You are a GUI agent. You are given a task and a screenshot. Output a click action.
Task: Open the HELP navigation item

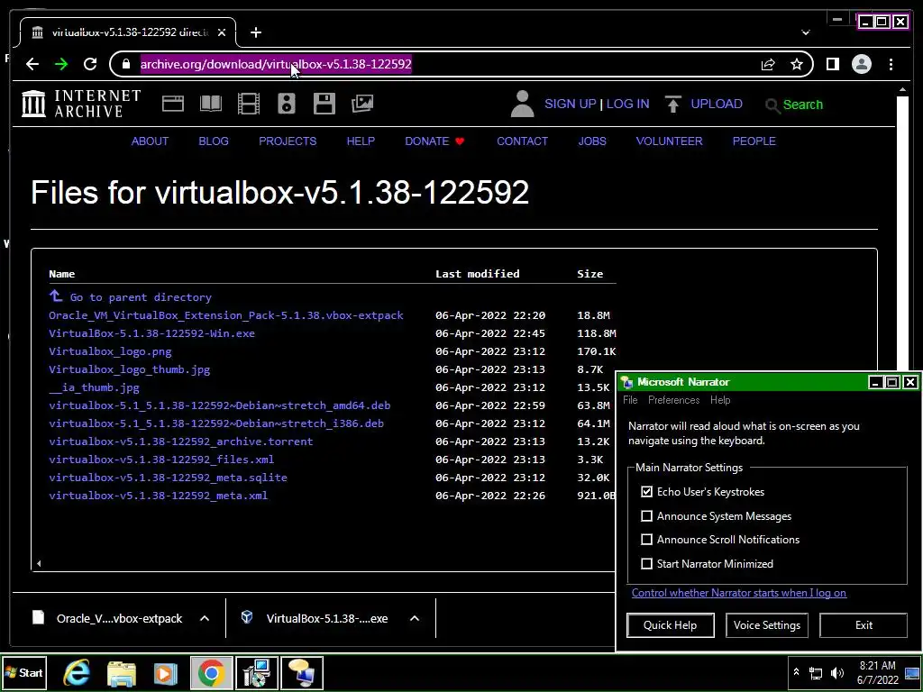361,141
